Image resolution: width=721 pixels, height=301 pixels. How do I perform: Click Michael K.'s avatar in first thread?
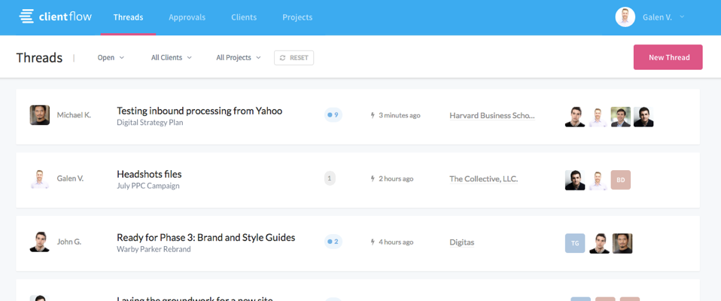tap(40, 115)
